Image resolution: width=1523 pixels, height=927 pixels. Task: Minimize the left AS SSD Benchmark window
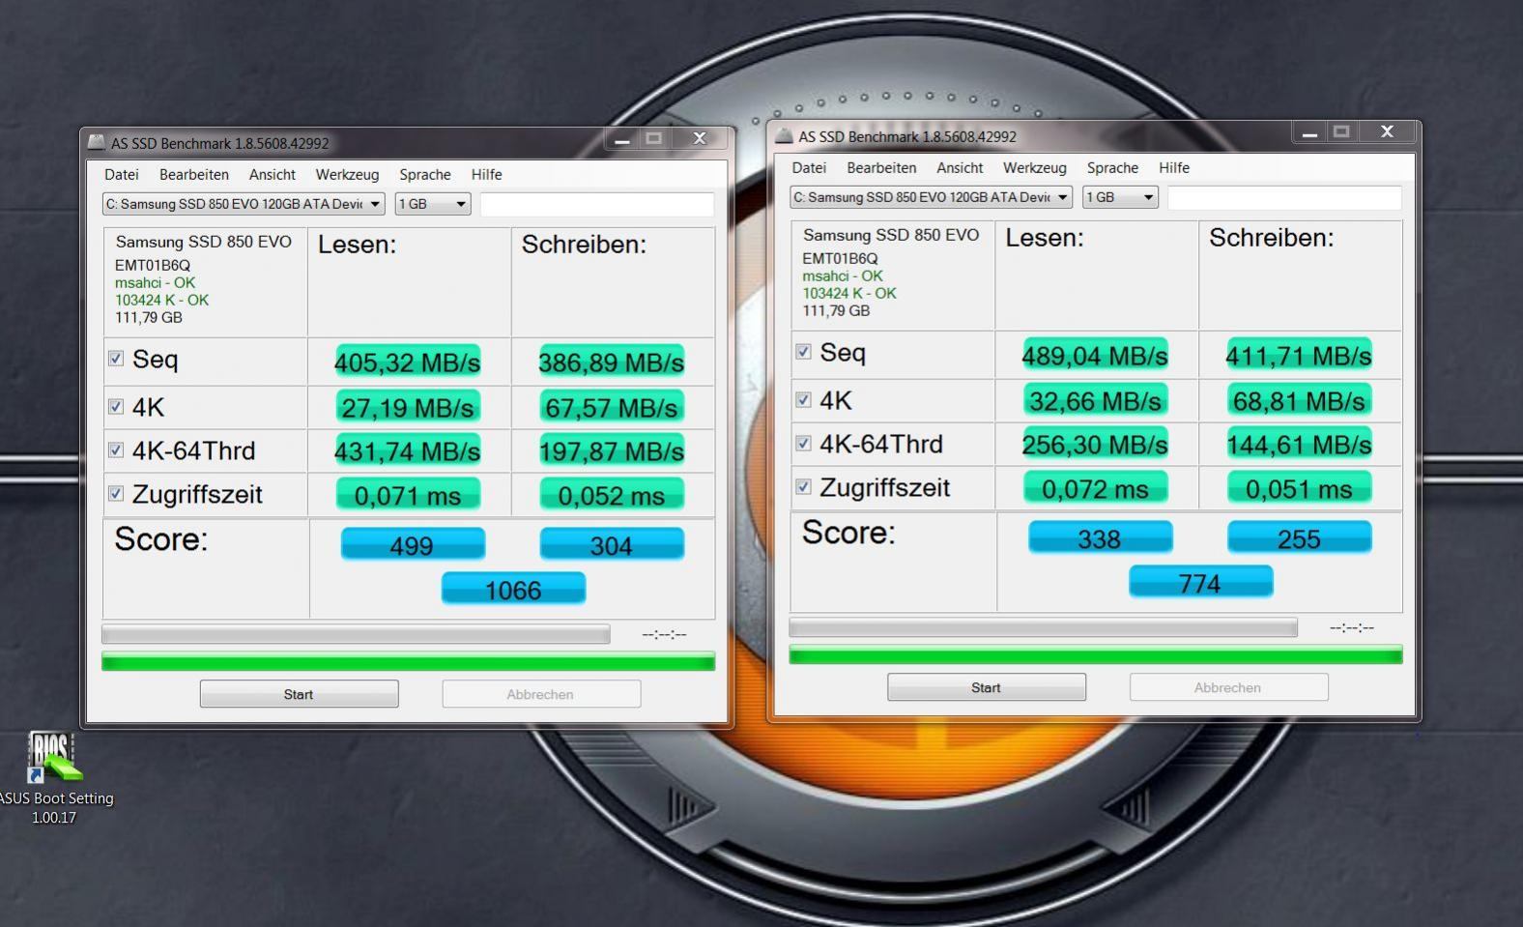point(622,139)
